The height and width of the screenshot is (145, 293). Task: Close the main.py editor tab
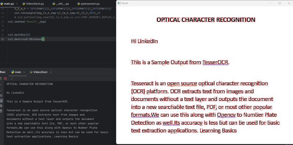pyautogui.click(x=16, y=4)
